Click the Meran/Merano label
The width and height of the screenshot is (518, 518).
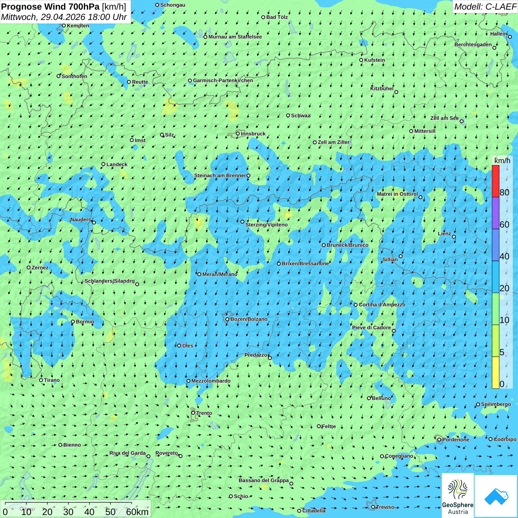point(220,274)
